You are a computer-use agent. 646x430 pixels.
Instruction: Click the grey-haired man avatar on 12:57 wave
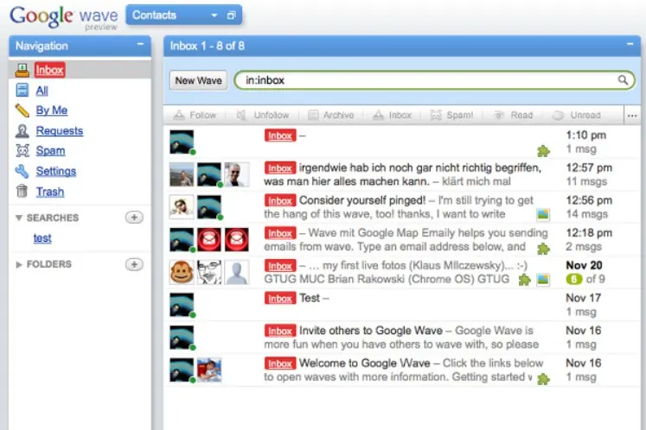pyautogui.click(x=236, y=174)
